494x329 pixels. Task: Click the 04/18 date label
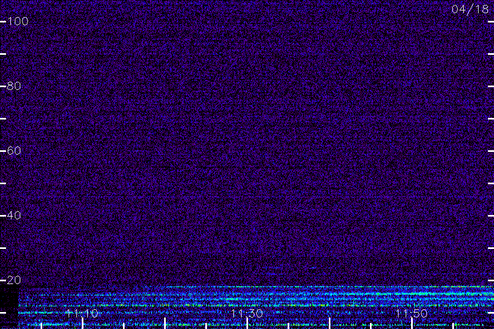470,9
